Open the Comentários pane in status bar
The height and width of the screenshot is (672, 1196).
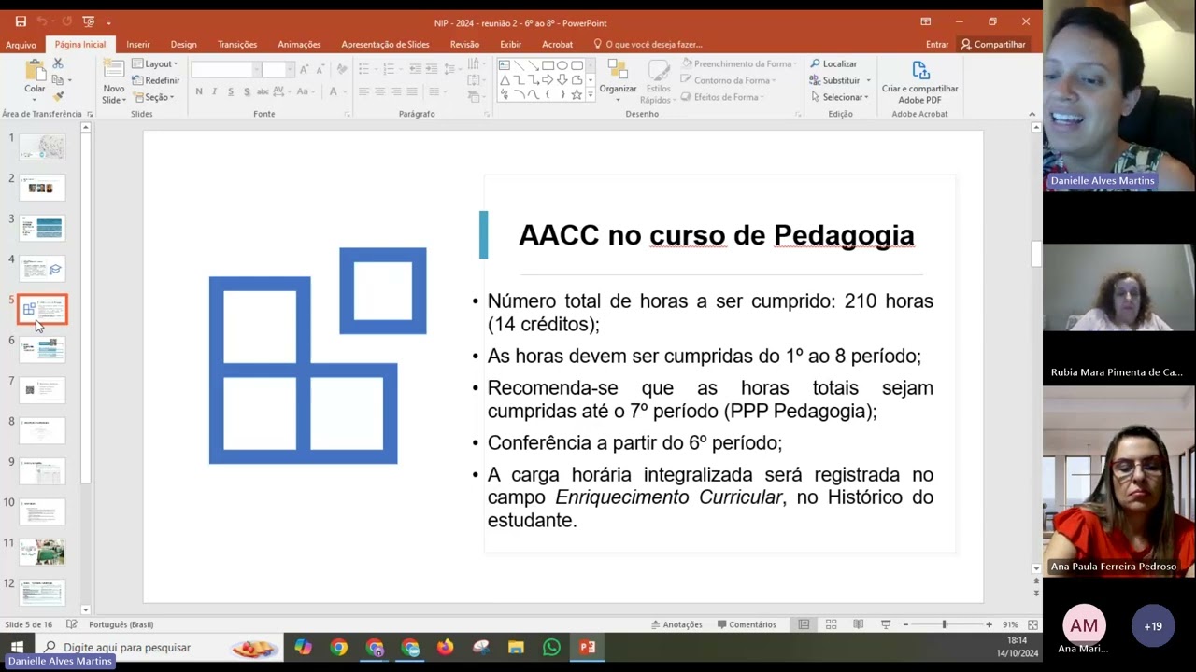(747, 624)
